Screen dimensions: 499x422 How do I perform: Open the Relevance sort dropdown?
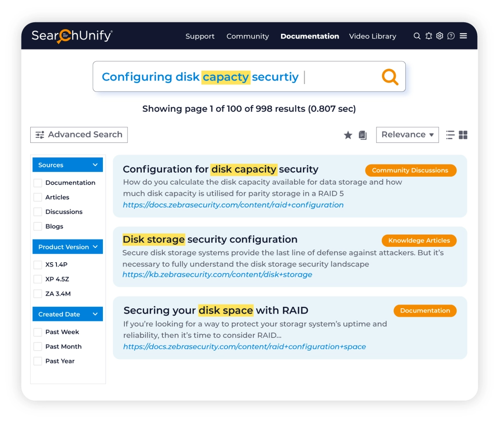pyautogui.click(x=407, y=135)
